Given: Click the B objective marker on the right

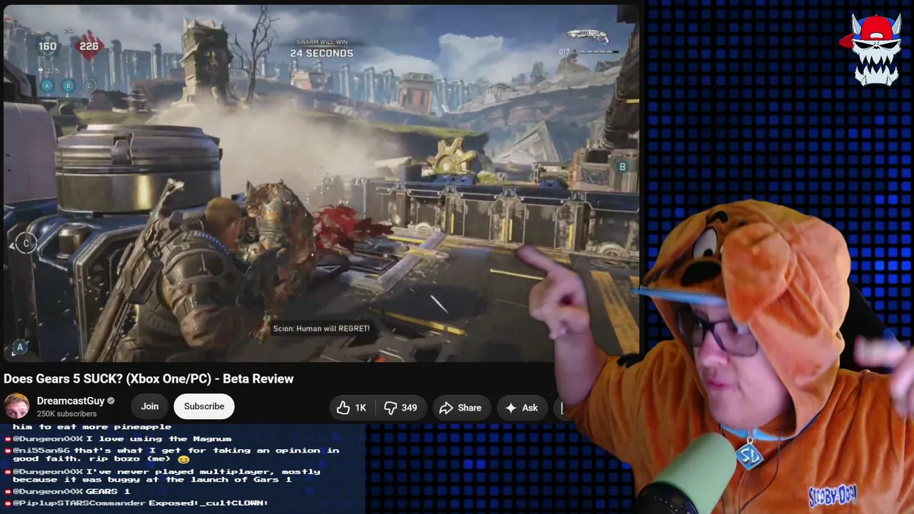Looking at the screenshot, I should point(622,167).
